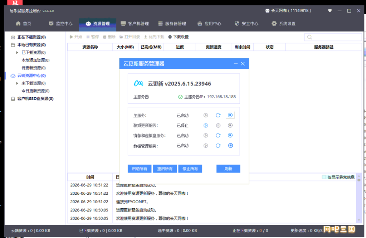Open the 客户机管理 tab
This screenshot has width=366, height=238.
tap(135, 24)
